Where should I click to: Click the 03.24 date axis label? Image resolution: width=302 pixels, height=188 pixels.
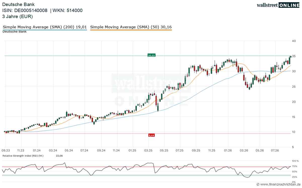point(53,151)
